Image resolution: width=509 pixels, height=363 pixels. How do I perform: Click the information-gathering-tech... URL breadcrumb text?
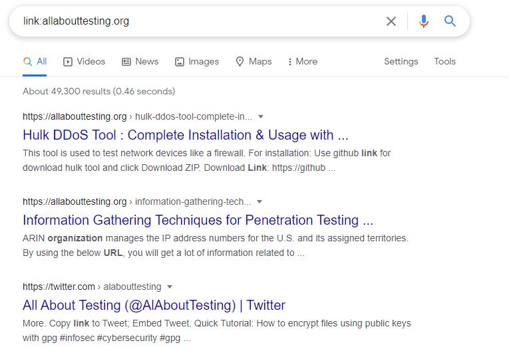pyautogui.click(x=193, y=201)
